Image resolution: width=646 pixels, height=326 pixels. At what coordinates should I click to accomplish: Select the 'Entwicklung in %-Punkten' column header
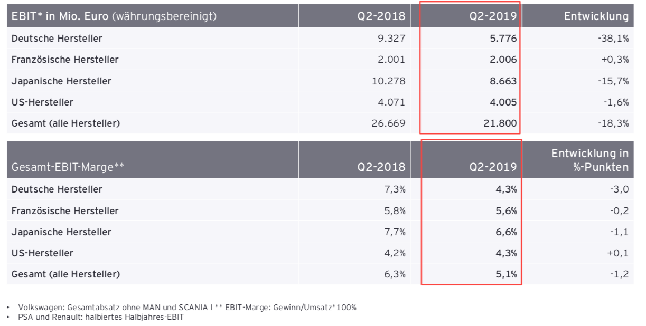coord(589,160)
